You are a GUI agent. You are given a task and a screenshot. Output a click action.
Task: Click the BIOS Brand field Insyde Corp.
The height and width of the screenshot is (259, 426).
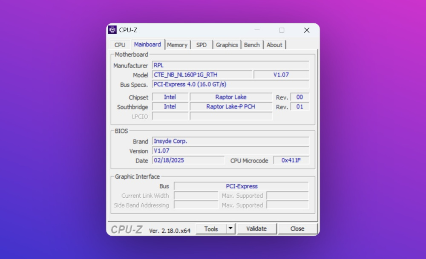tap(230, 141)
